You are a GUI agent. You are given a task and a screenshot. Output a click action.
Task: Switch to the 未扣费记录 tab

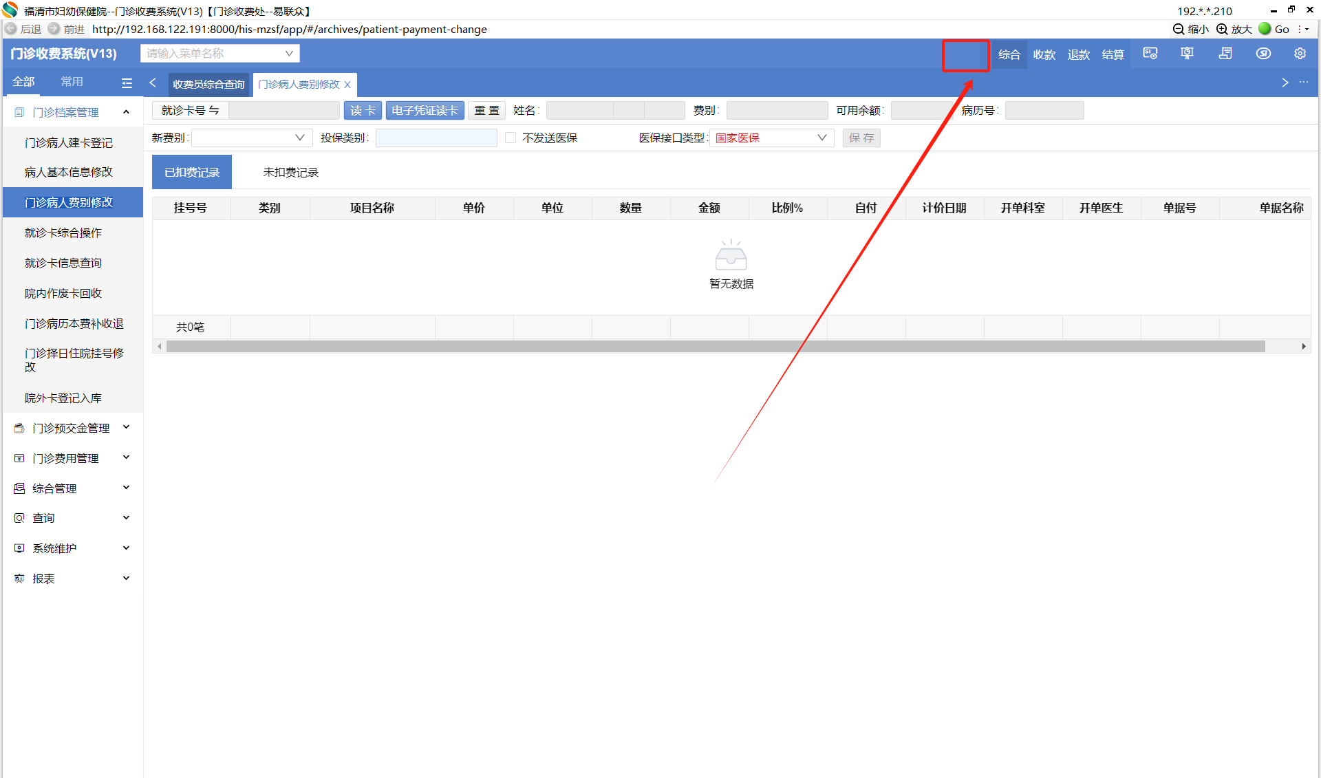tap(290, 172)
